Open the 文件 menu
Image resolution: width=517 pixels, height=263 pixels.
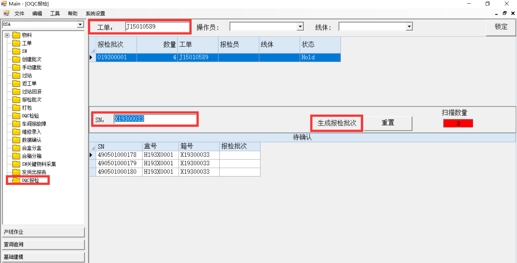tap(19, 14)
